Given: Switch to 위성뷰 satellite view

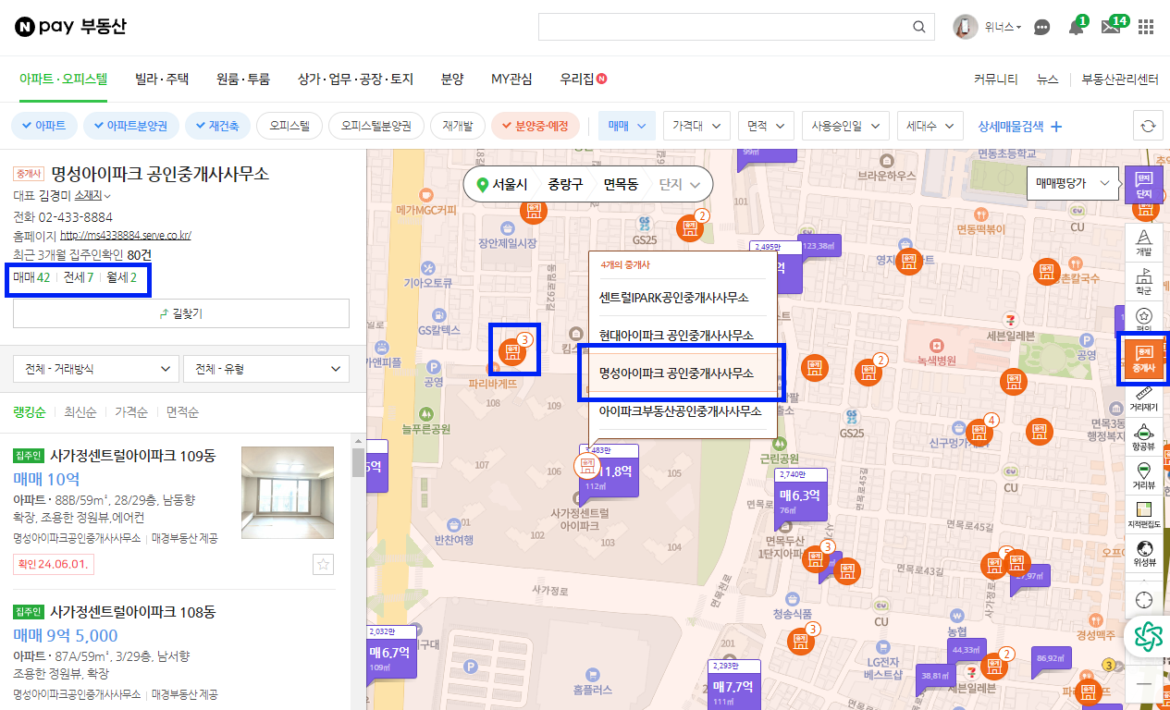Looking at the screenshot, I should 1144,555.
